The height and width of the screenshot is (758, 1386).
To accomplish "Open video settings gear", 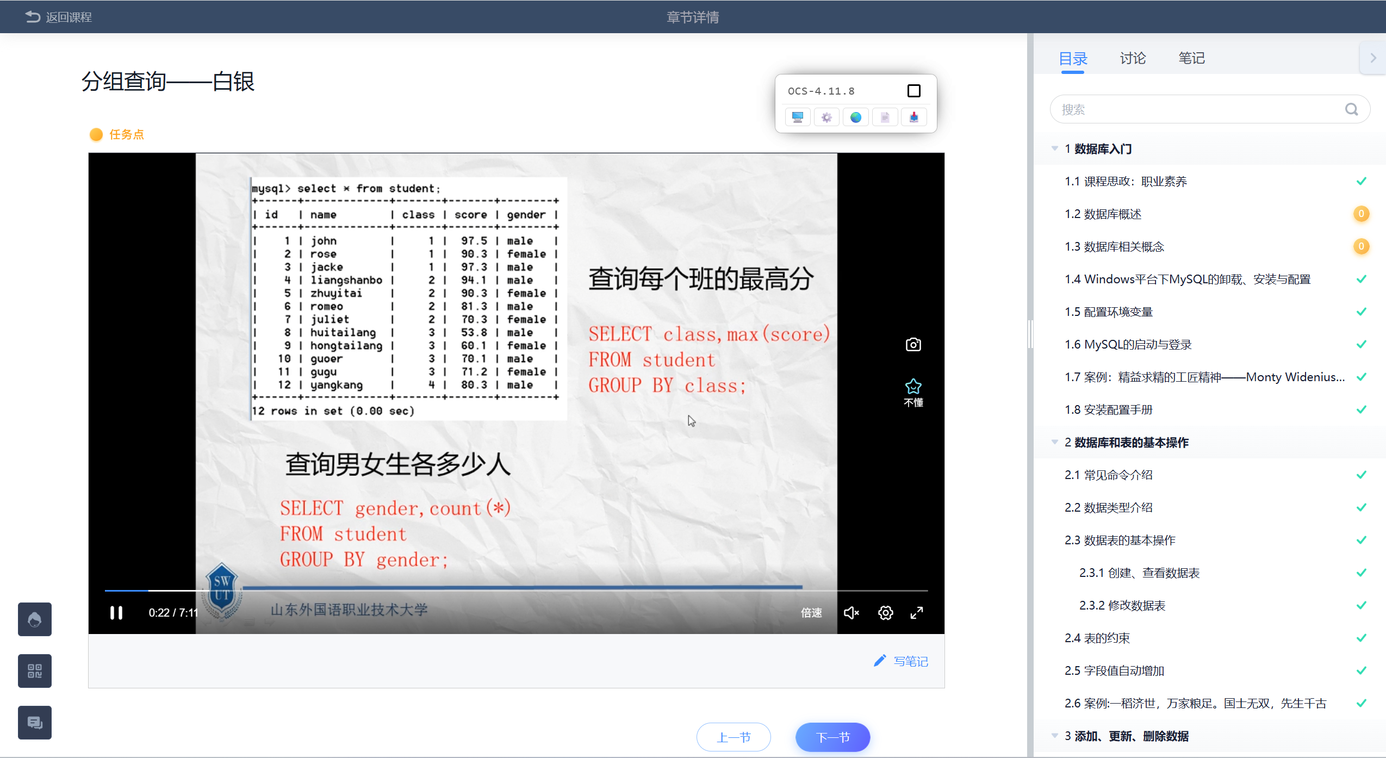I will click(x=885, y=613).
